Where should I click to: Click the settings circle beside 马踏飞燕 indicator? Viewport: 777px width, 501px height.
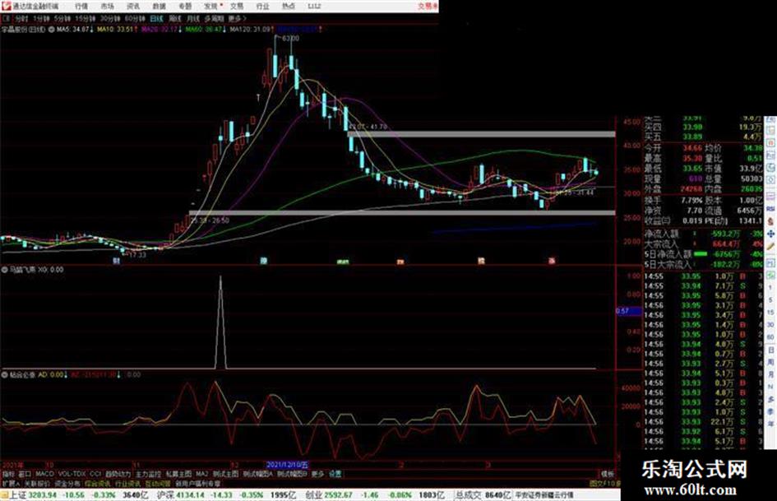4,270
